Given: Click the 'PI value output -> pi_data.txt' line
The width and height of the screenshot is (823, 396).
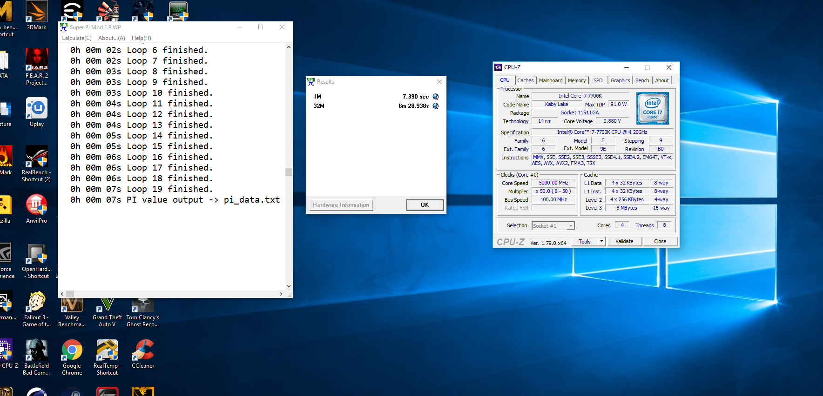Looking at the screenshot, I should click(175, 200).
